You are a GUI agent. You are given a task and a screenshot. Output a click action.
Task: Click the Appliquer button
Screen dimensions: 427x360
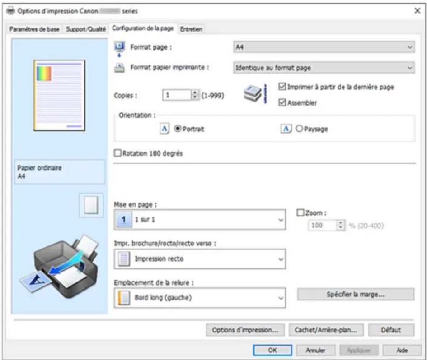coord(359,350)
